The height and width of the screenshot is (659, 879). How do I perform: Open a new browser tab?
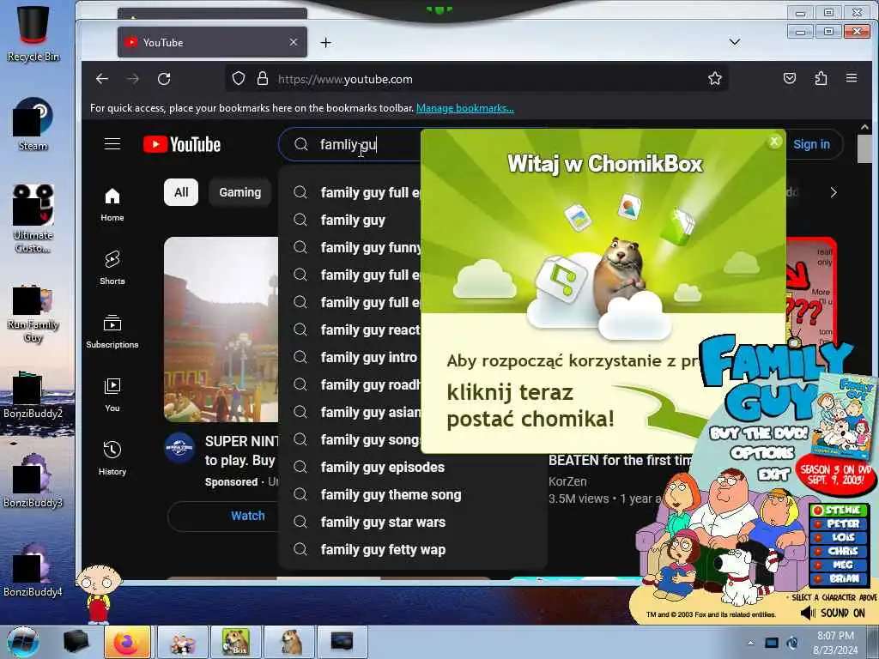(x=325, y=43)
